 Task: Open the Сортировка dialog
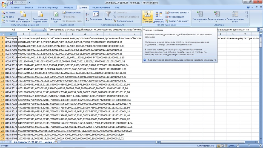click(96, 16)
